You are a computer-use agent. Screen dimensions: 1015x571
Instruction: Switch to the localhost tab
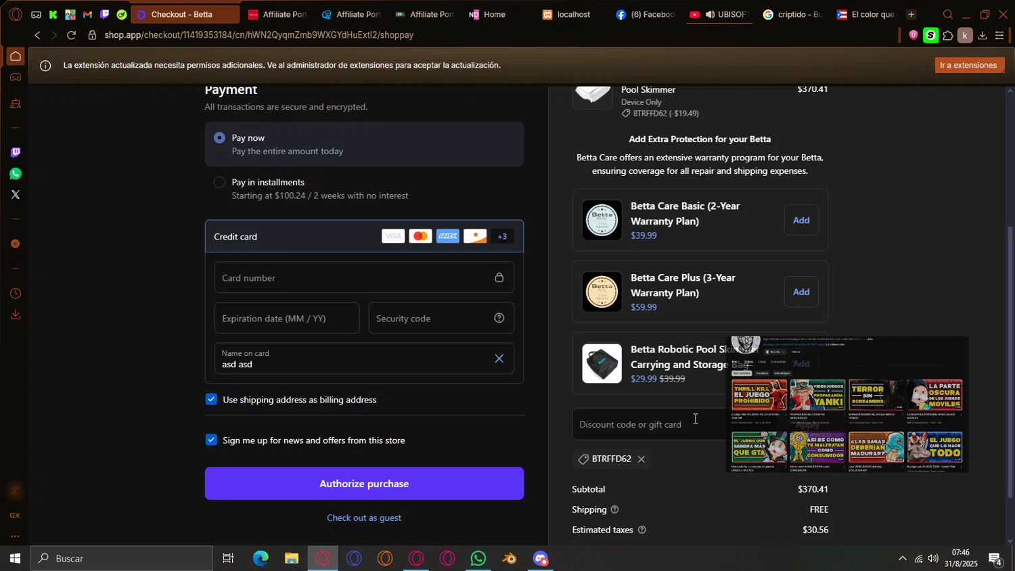(x=568, y=14)
